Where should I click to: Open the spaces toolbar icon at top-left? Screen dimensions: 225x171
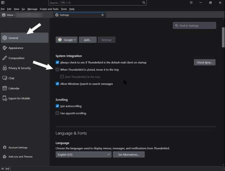coord(3,2)
